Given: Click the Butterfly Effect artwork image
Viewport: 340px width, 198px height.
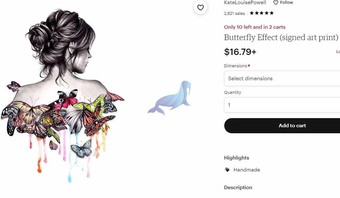Looking at the screenshot, I should point(63,95).
